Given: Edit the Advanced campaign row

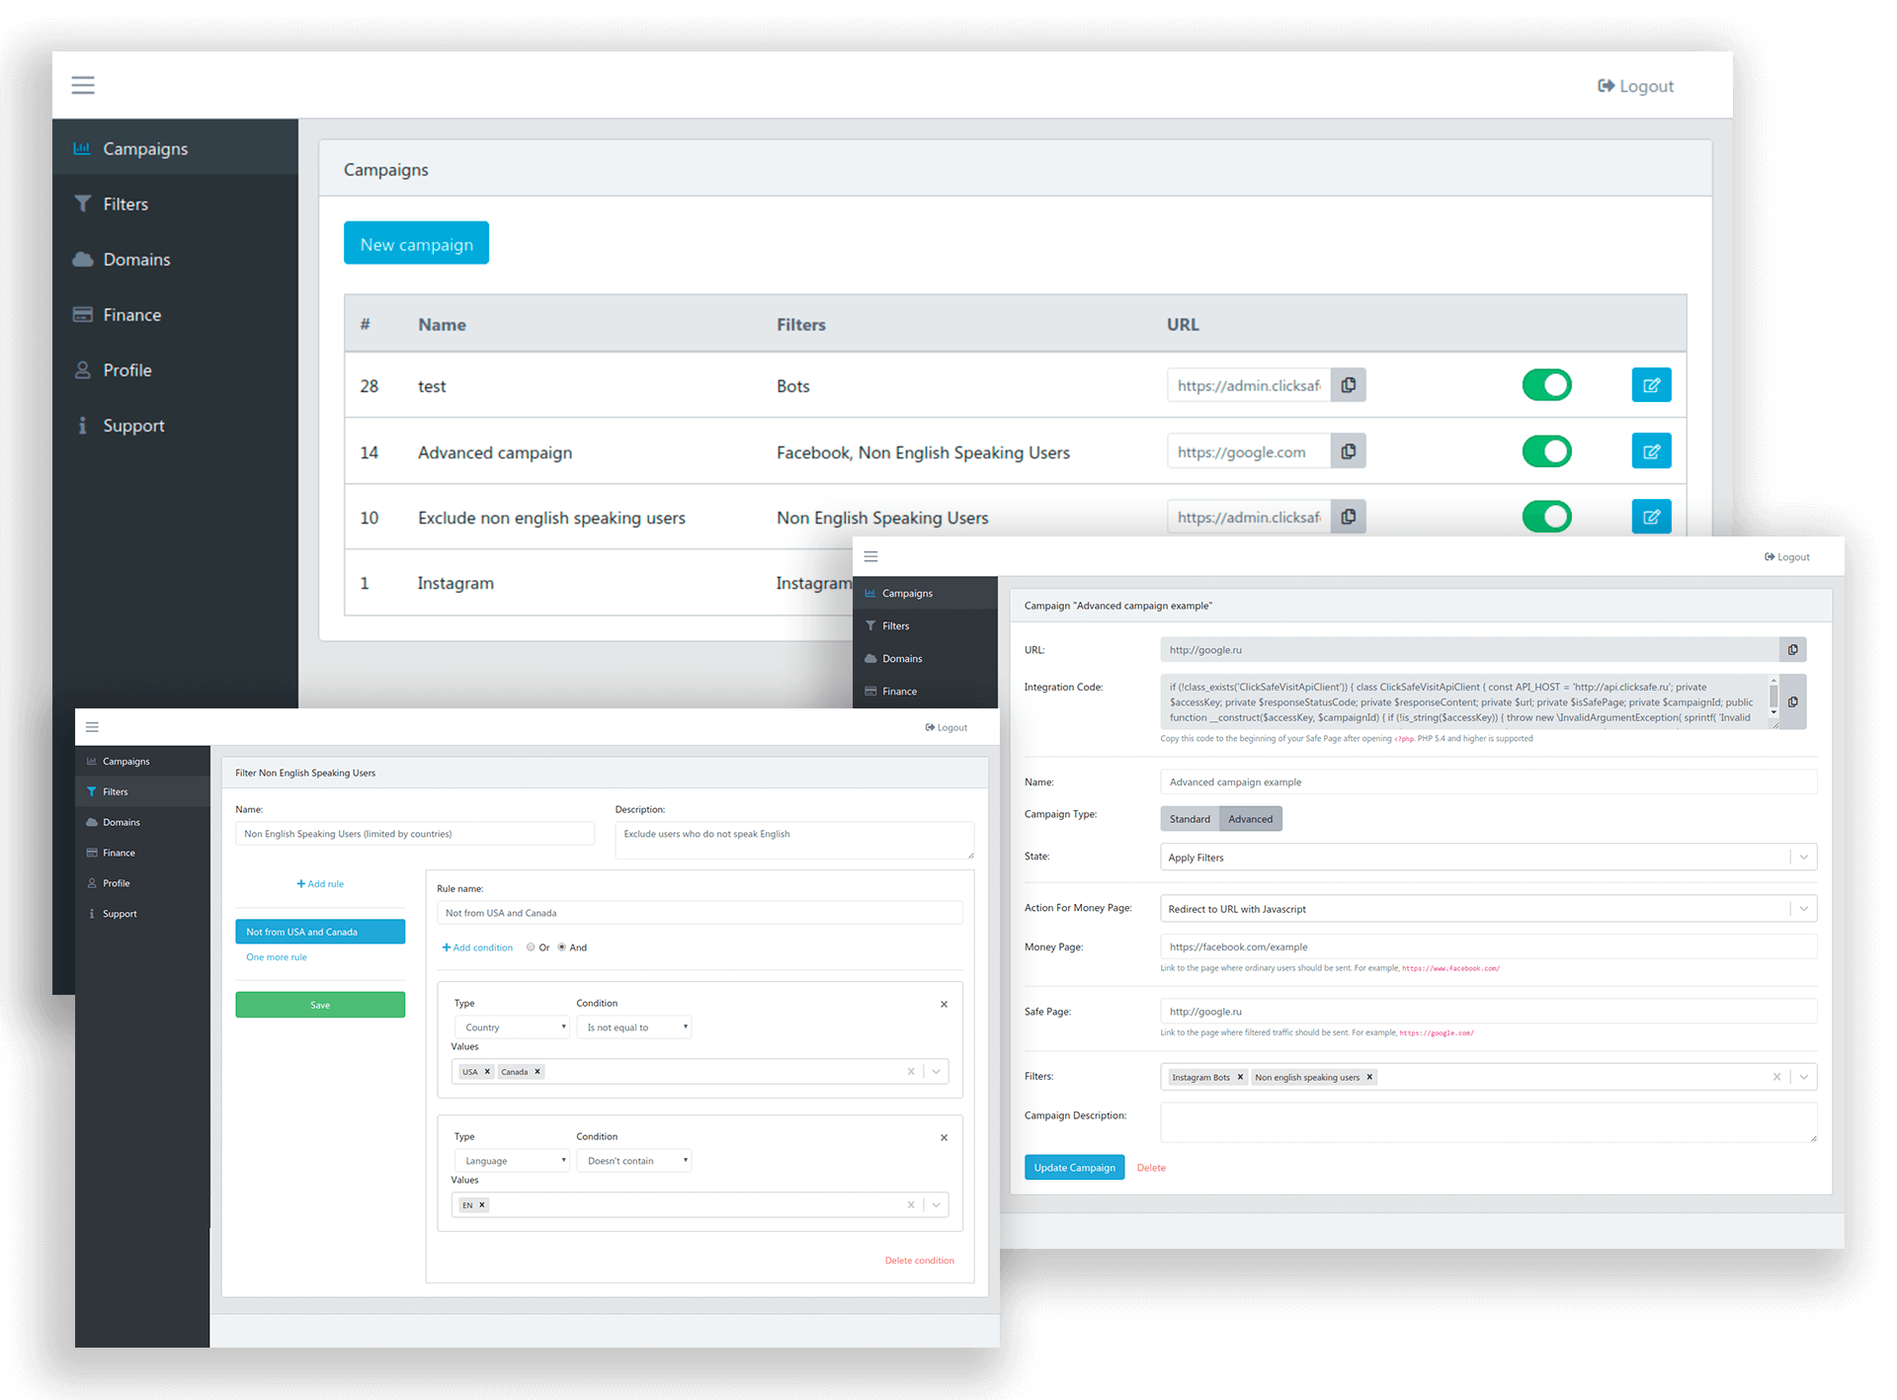Looking at the screenshot, I should point(1651,452).
